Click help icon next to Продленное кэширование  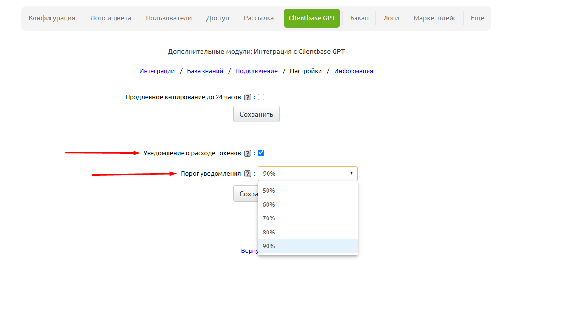tap(248, 97)
